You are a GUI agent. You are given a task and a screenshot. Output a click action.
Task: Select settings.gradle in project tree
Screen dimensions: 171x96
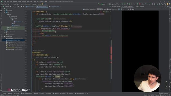[x=14, y=50]
